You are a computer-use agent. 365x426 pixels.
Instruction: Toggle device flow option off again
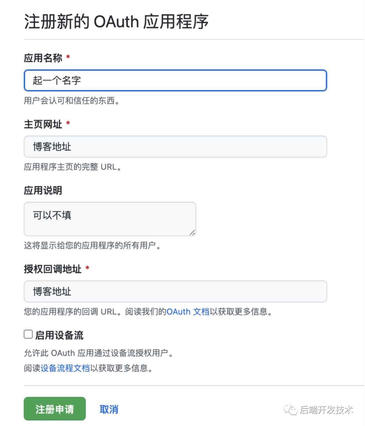pyautogui.click(x=28, y=334)
